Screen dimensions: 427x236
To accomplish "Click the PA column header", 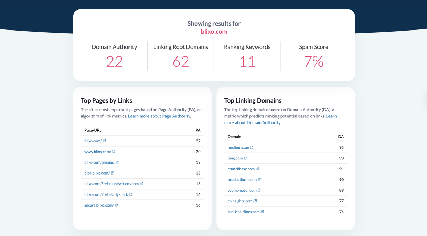I will pyautogui.click(x=198, y=130).
